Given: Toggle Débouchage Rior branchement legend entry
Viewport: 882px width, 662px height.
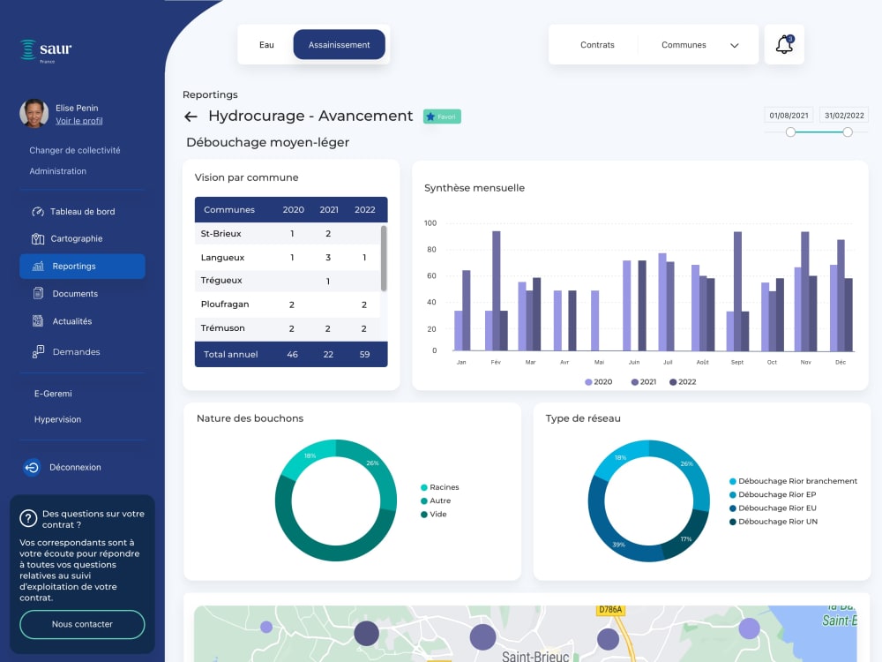Looking at the screenshot, I should (x=793, y=481).
